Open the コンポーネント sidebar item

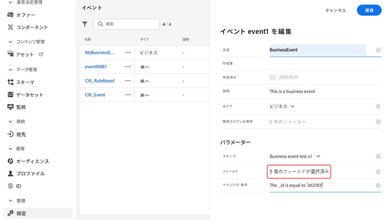point(28,27)
